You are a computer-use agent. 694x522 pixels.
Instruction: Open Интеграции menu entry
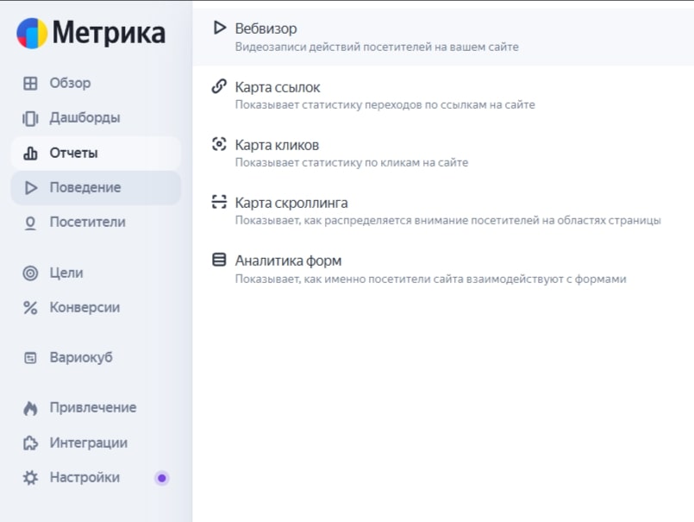[96, 443]
